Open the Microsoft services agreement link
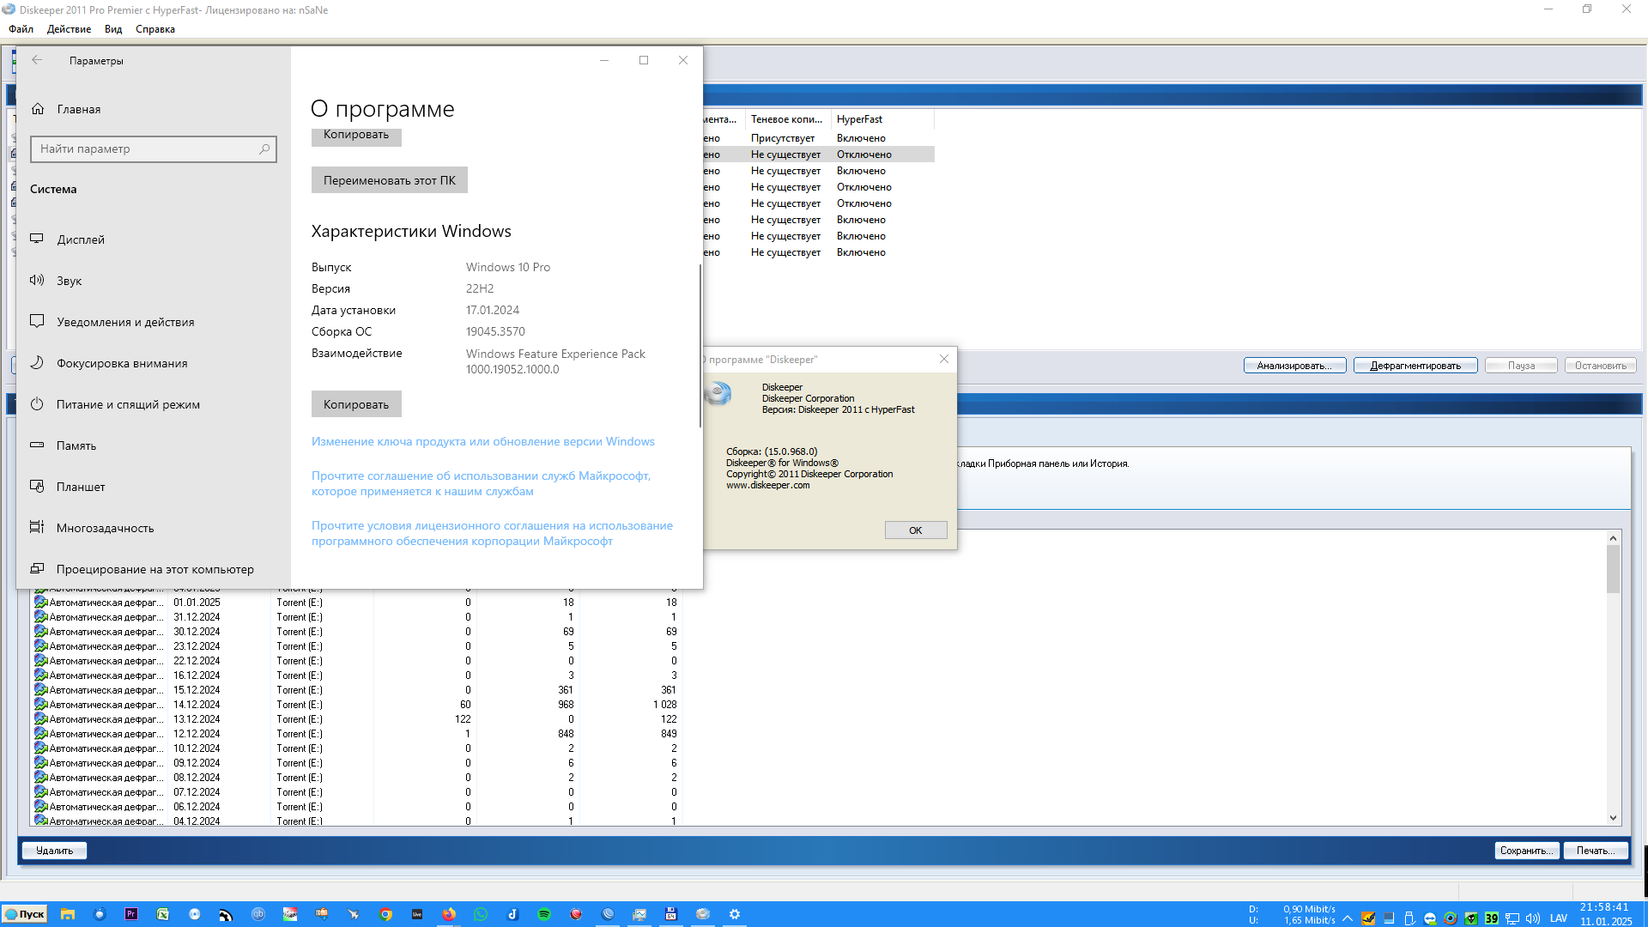 (481, 483)
